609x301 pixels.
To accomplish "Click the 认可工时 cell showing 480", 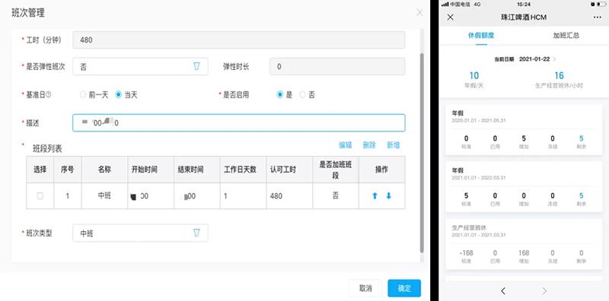I will (289, 196).
